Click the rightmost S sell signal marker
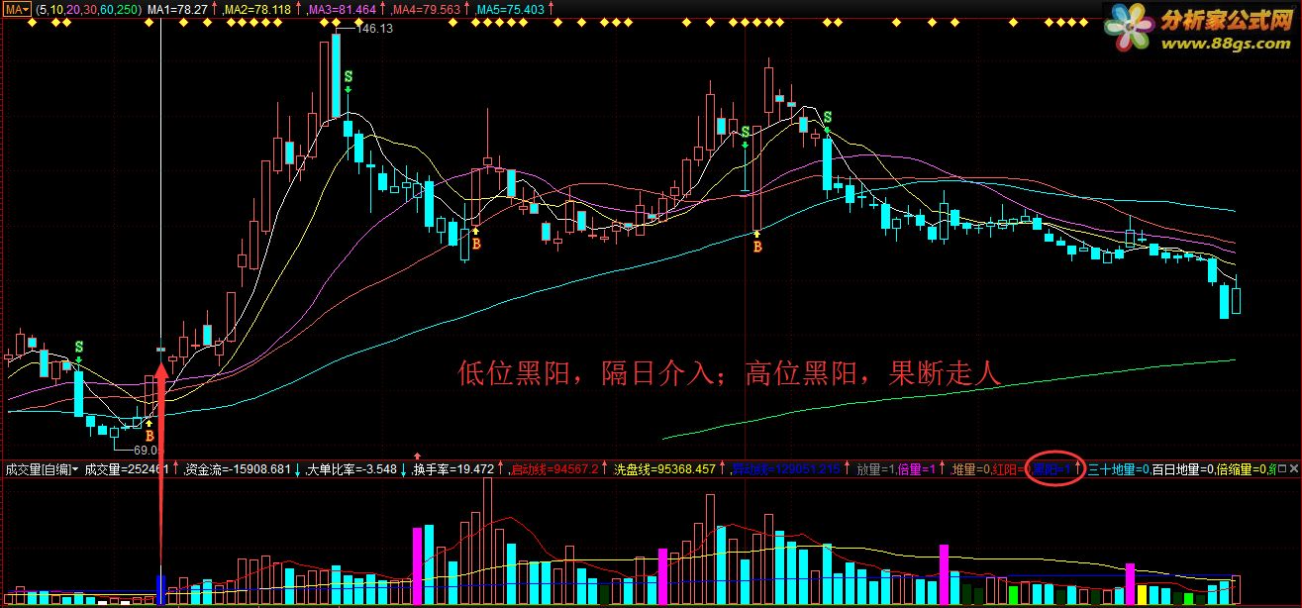The image size is (1302, 608). pyautogui.click(x=828, y=117)
